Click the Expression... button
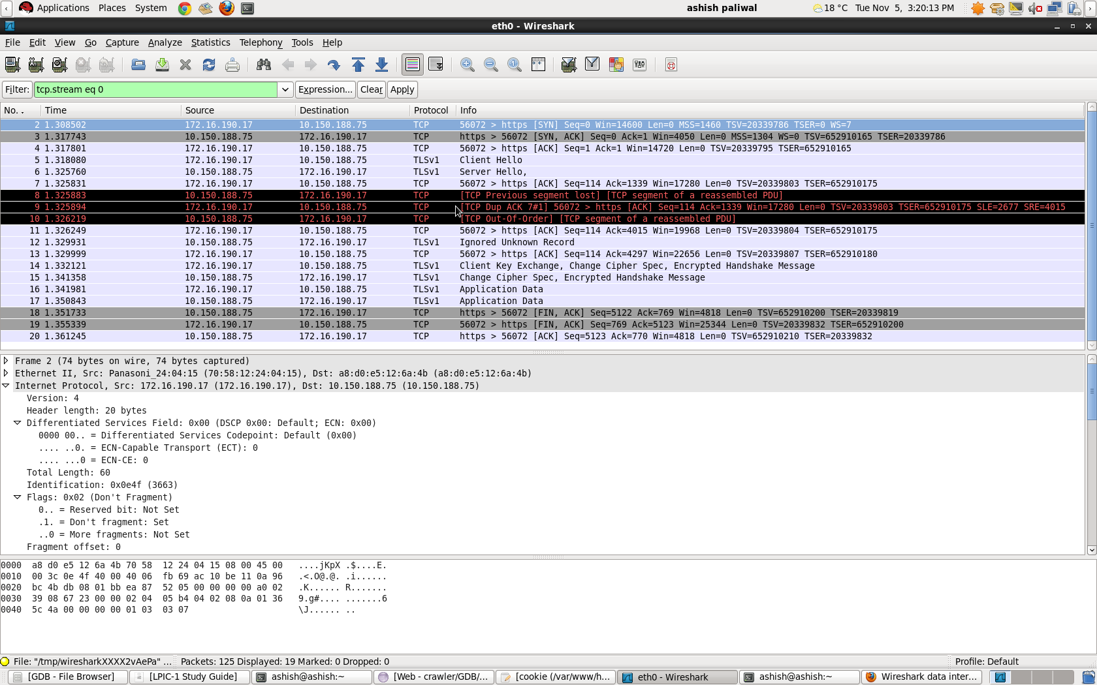 coord(325,89)
